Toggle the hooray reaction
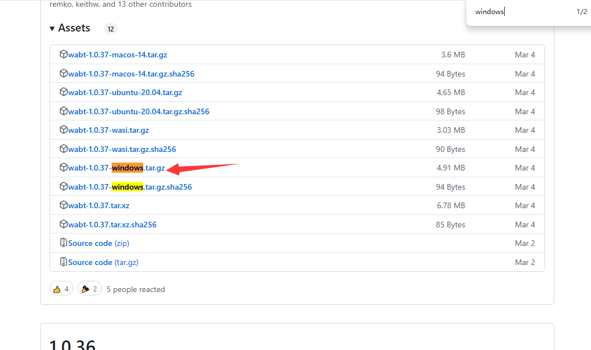This screenshot has height=350, width=591. pyautogui.click(x=89, y=288)
